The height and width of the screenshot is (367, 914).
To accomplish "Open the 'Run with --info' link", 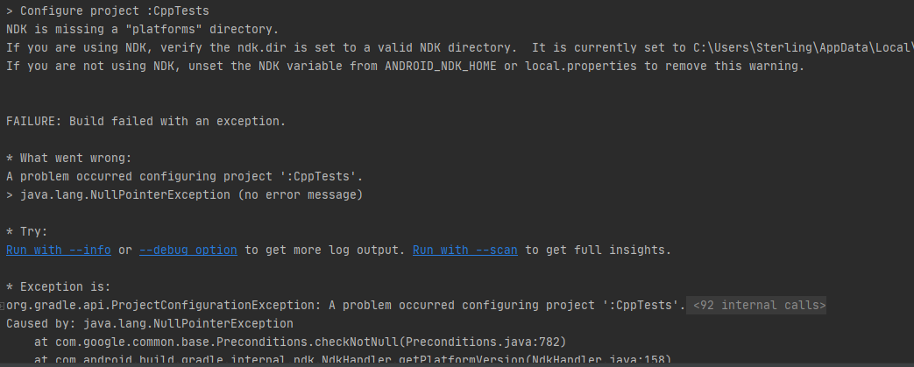I will (x=59, y=250).
